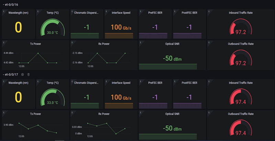Collapse the et-0/0/17 row chevron
Image resolution: width=275 pixels, height=141 pixels.
pos(3,74)
